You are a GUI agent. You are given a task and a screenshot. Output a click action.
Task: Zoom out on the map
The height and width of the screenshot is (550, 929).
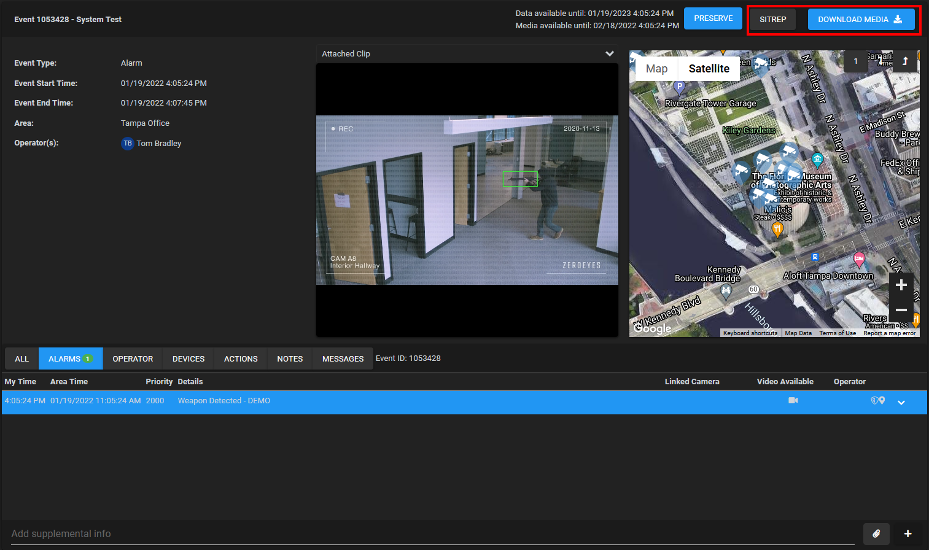[x=901, y=310]
